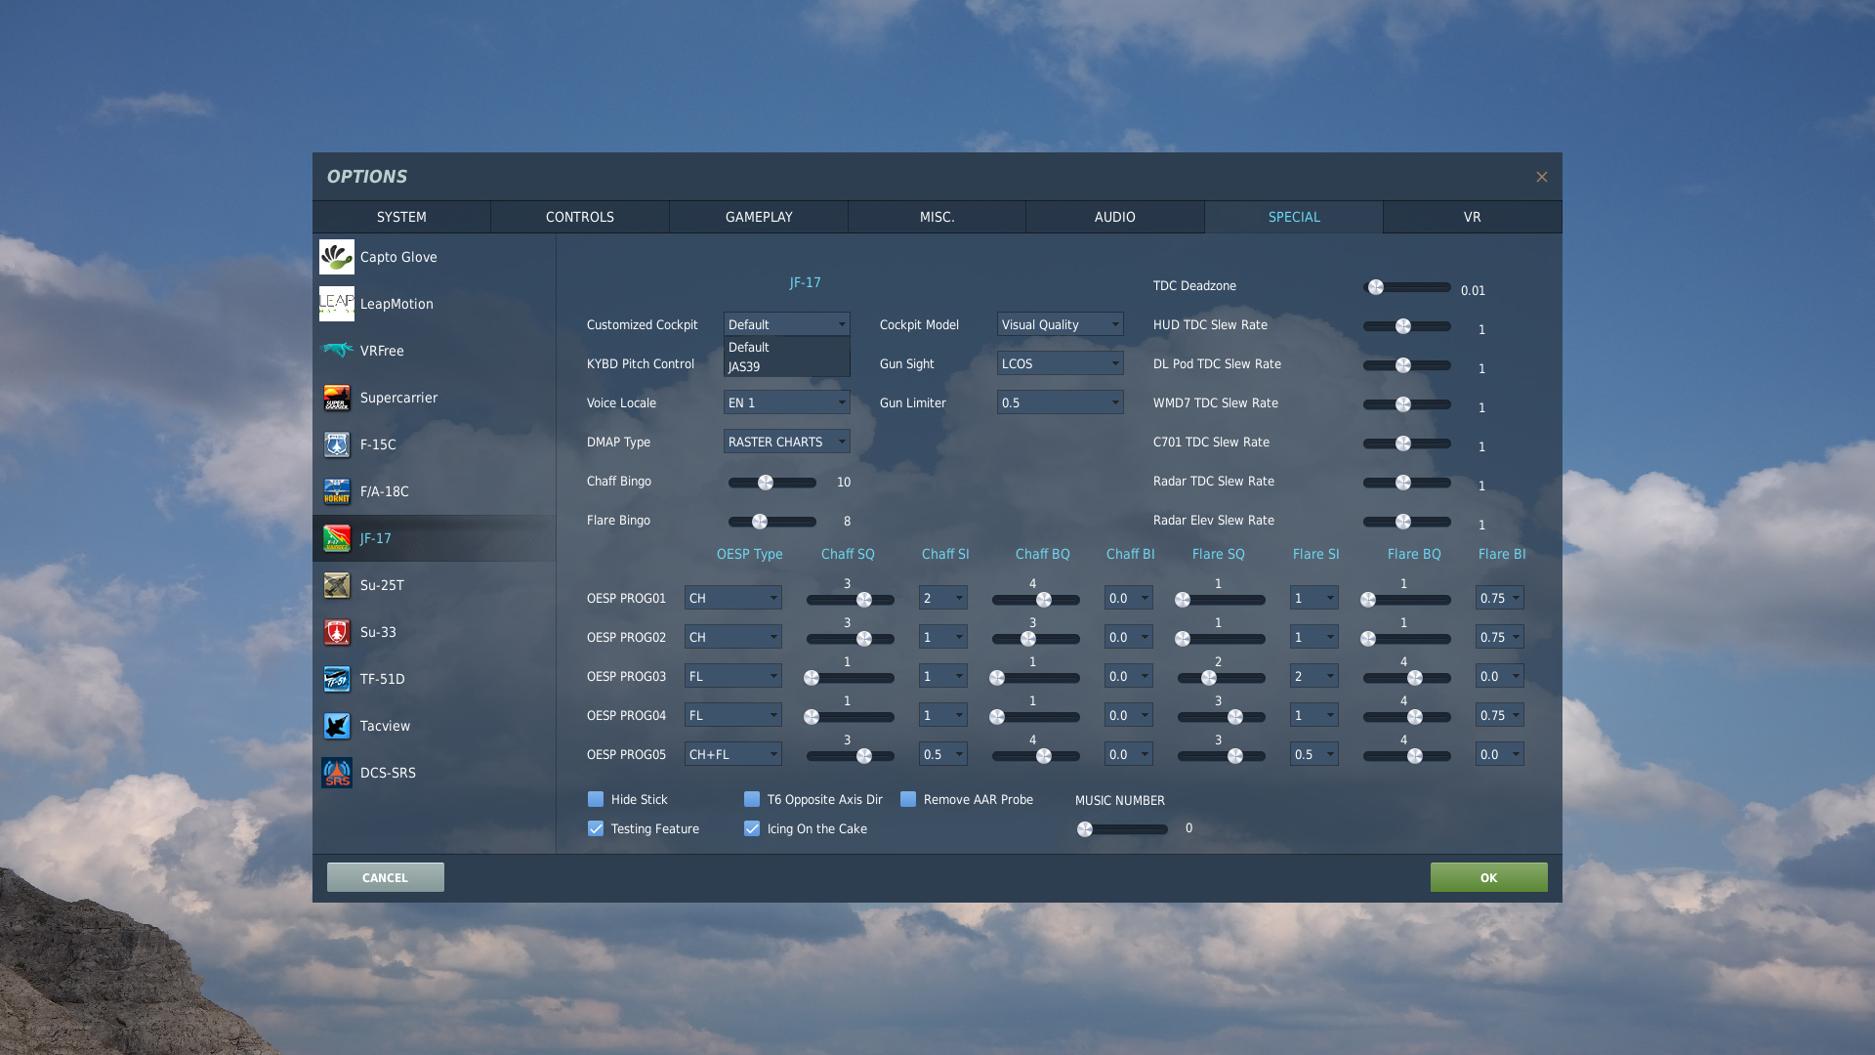Switch to the AUDIO tab

click(1114, 217)
